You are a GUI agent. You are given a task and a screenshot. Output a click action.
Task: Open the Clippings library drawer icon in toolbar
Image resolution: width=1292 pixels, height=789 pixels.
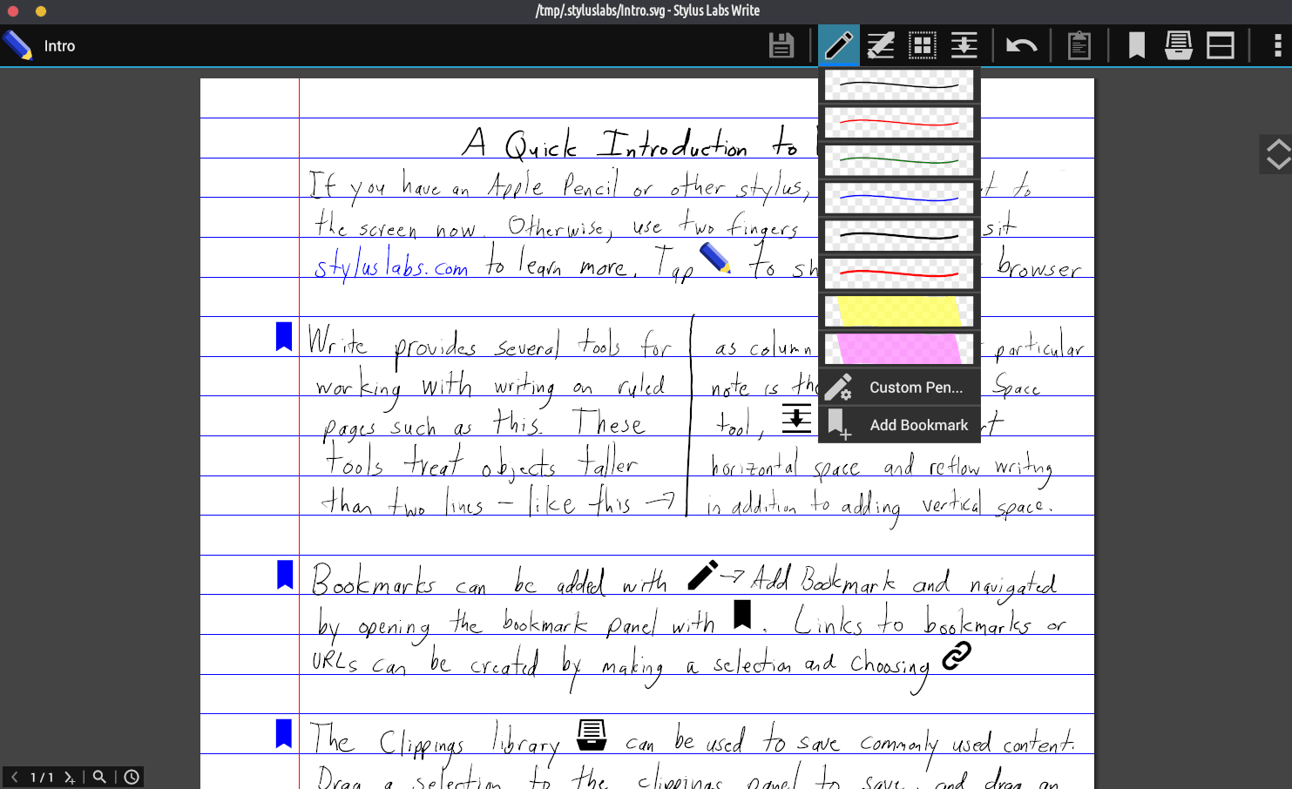(1179, 45)
